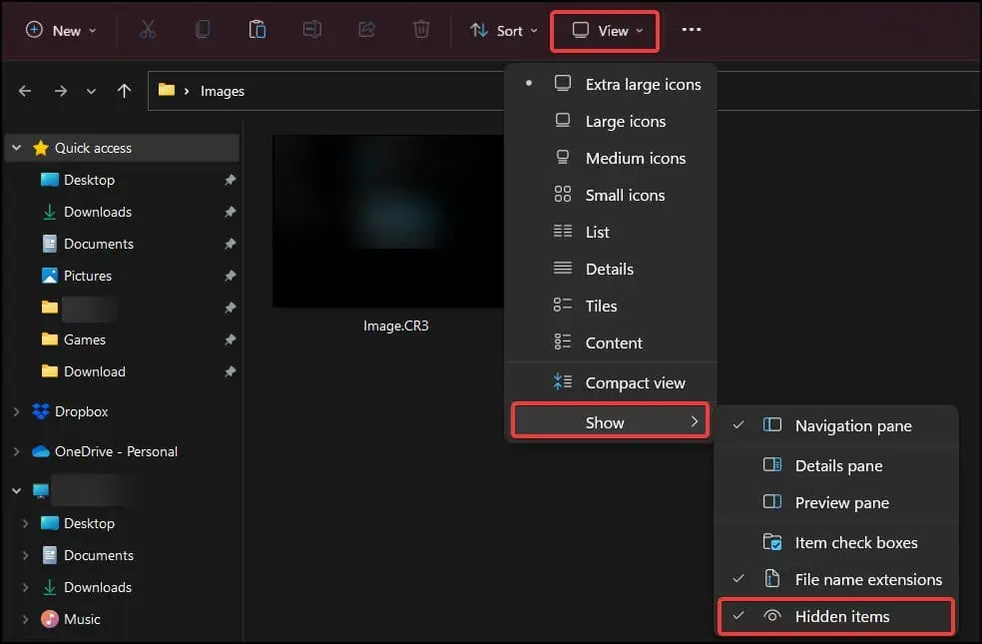Toggle Hidden items
Image resolution: width=982 pixels, height=644 pixels.
coord(836,616)
